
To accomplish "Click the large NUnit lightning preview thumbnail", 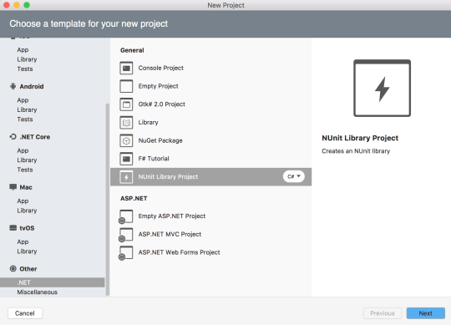I will 382,88.
